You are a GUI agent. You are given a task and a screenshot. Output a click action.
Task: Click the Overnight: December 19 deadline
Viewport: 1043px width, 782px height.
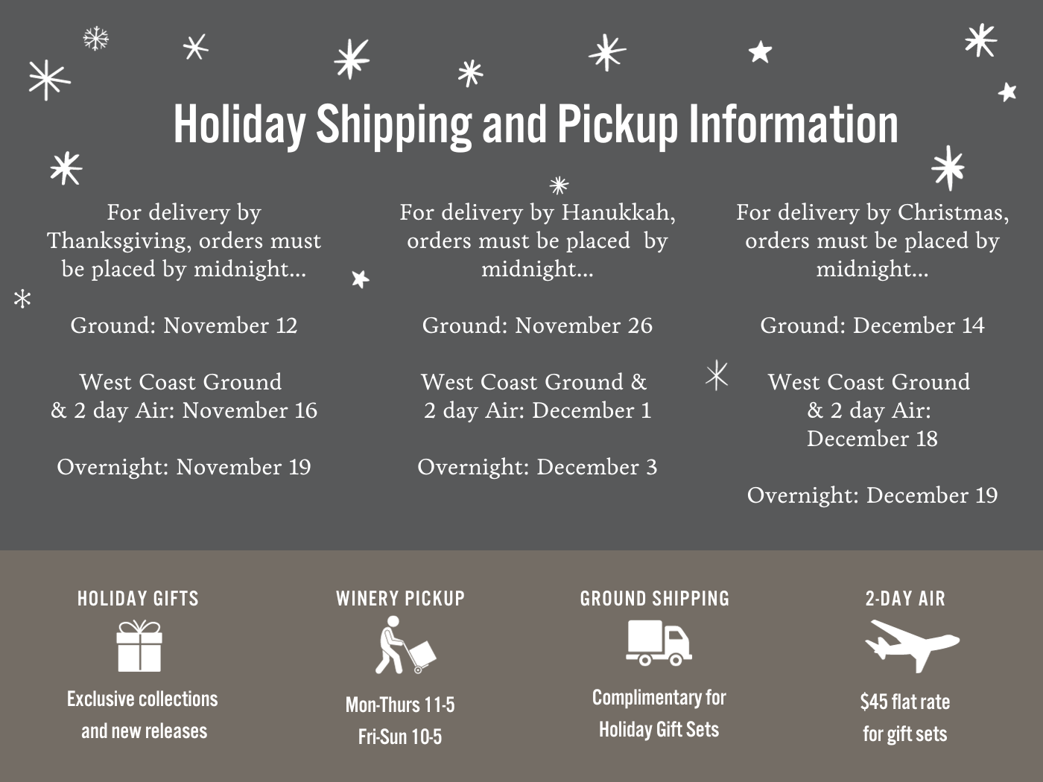click(x=872, y=495)
